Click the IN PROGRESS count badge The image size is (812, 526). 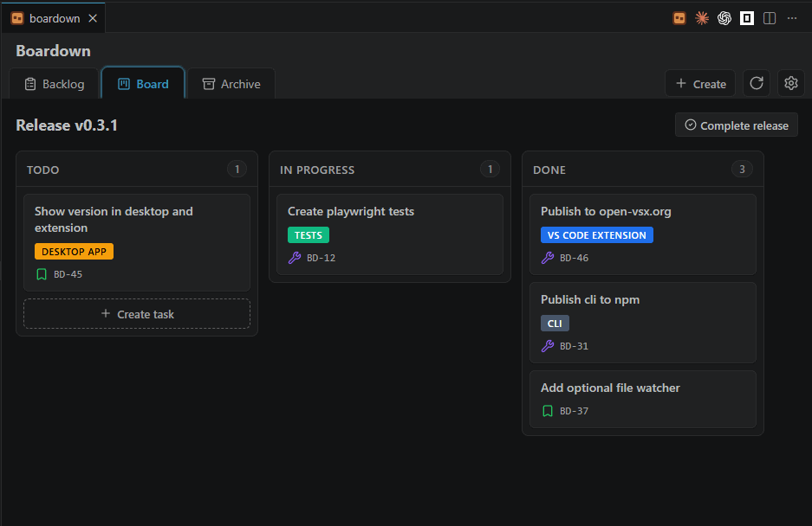490,169
